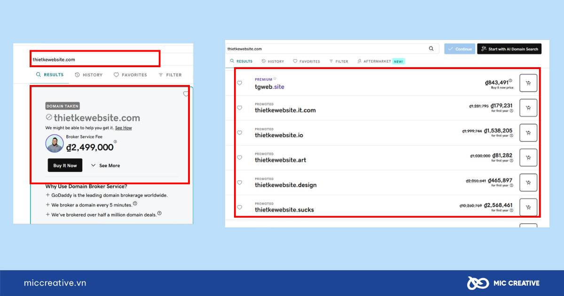
Task: Click the thietkewebsite.io domain name
Action: 279,135
